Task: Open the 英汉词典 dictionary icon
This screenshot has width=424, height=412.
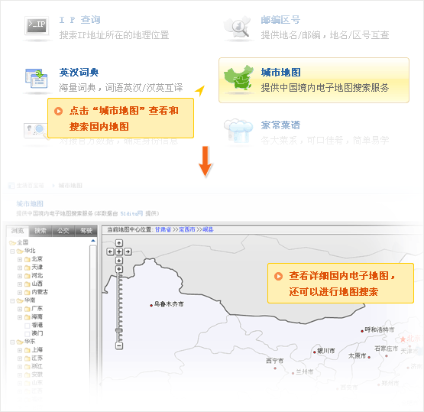Action: point(36,79)
